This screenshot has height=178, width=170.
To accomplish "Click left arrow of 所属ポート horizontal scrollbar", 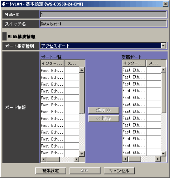I will coord(125,159).
